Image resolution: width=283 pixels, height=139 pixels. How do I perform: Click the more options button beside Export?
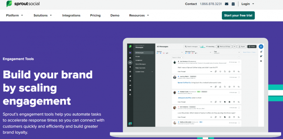(x=234, y=47)
